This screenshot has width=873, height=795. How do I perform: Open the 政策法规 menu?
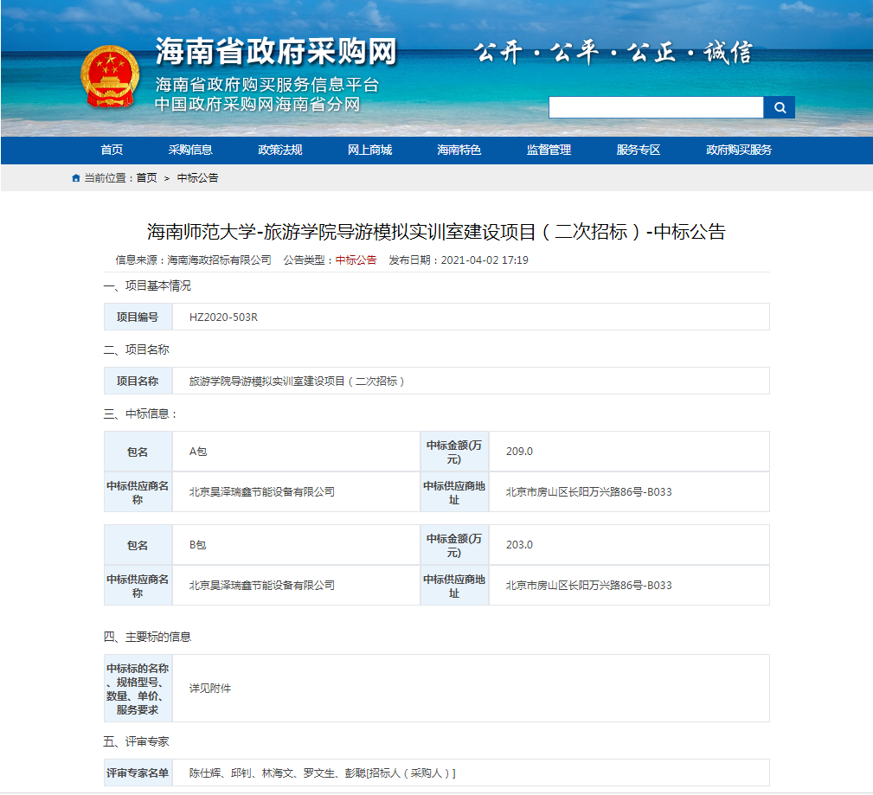click(280, 150)
